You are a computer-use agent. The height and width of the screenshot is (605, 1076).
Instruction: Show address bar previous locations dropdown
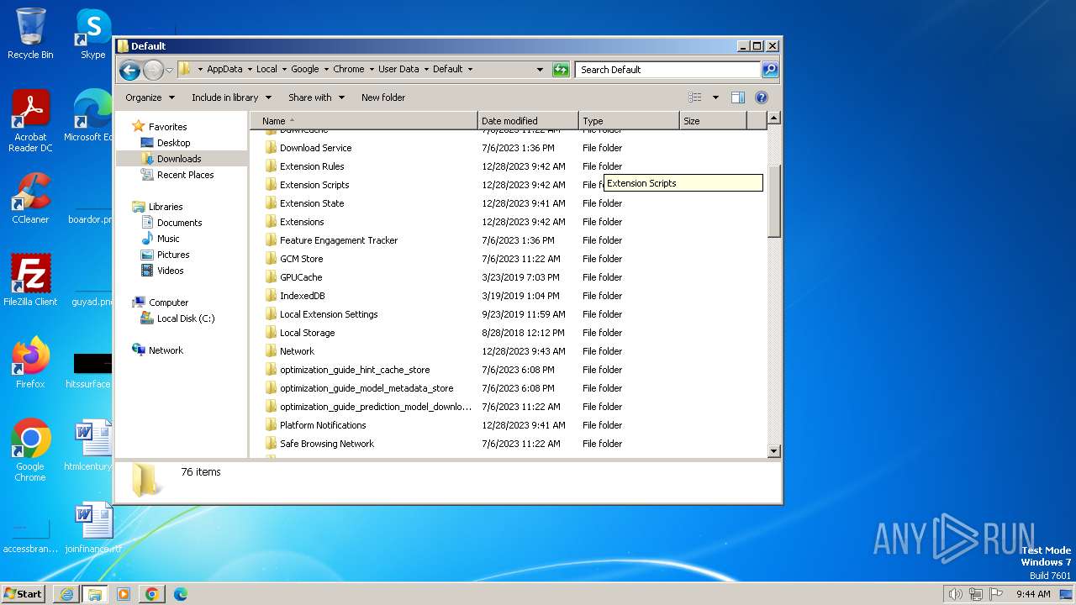pyautogui.click(x=540, y=70)
